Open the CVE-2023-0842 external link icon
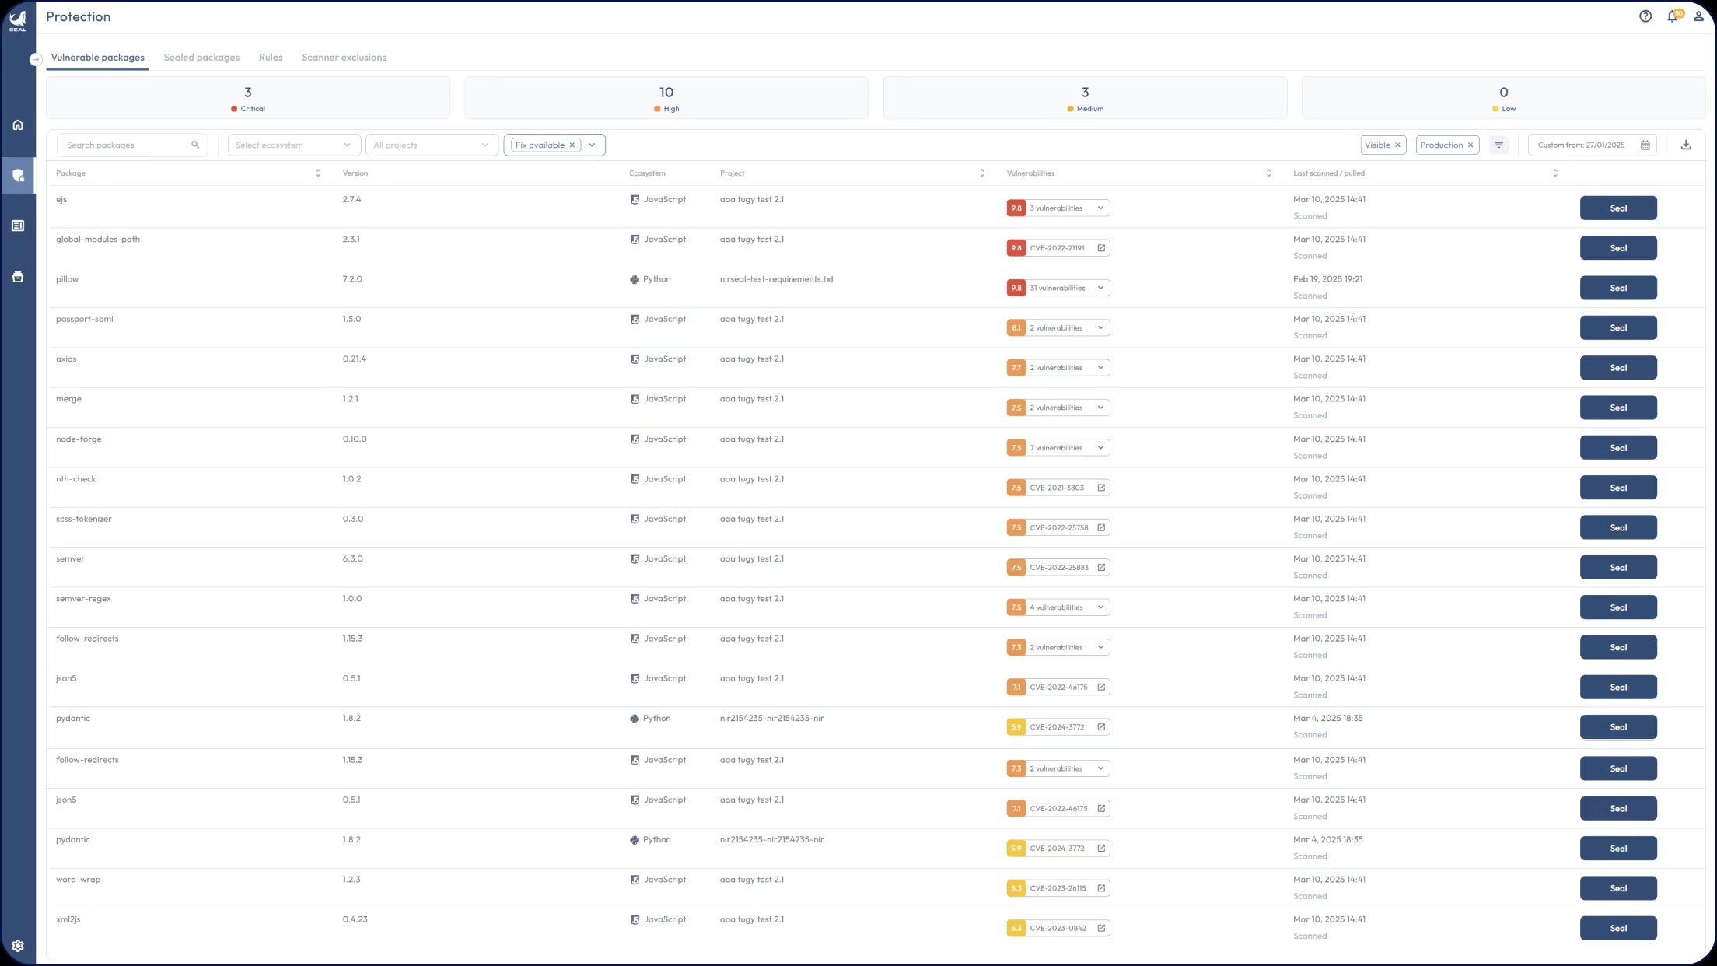Viewport: 1717px width, 966px height. pyautogui.click(x=1101, y=928)
